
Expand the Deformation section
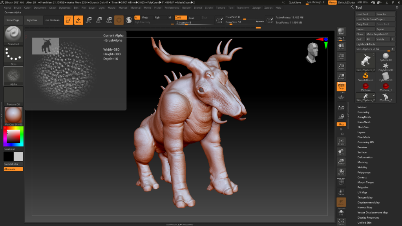(365, 157)
